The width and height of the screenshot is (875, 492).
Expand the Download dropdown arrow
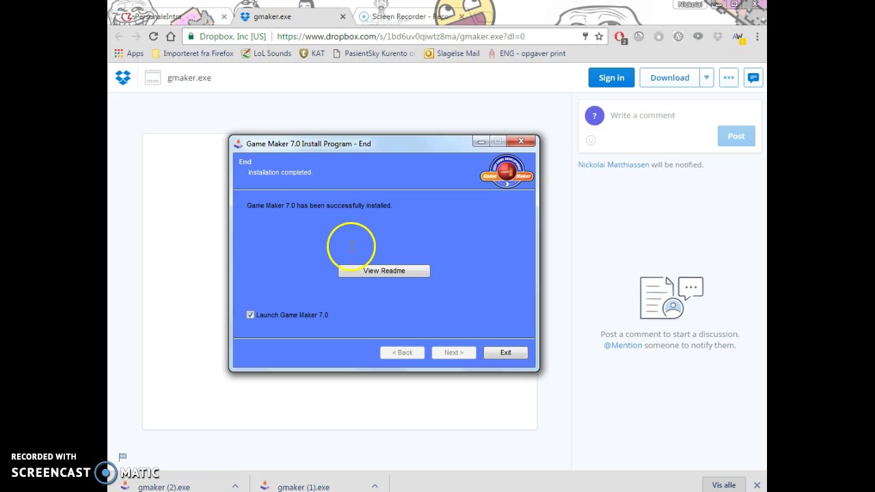click(707, 78)
